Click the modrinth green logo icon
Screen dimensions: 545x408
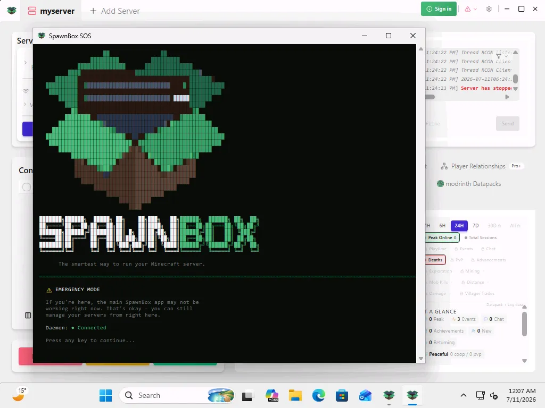click(440, 184)
